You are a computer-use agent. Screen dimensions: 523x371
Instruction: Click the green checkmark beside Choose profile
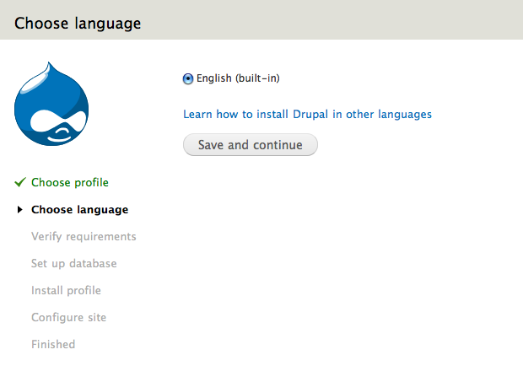click(x=20, y=182)
